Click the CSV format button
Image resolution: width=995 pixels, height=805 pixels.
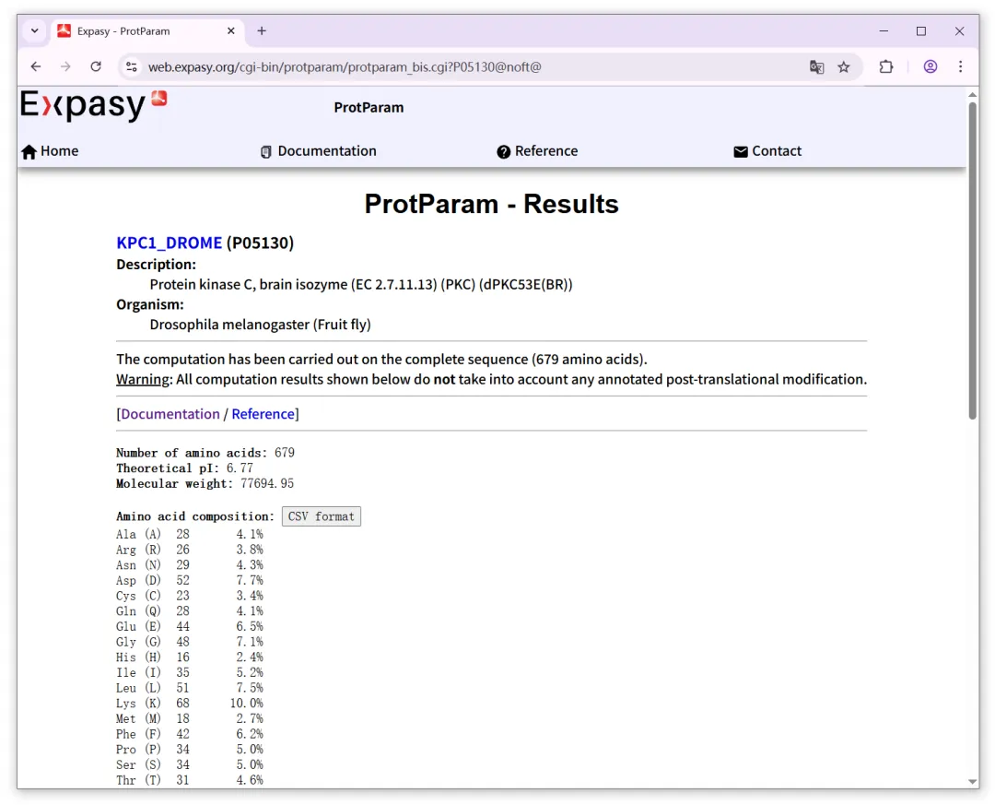coord(322,516)
